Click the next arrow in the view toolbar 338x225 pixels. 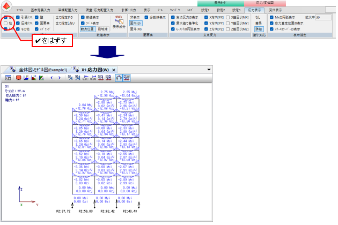coord(59,78)
